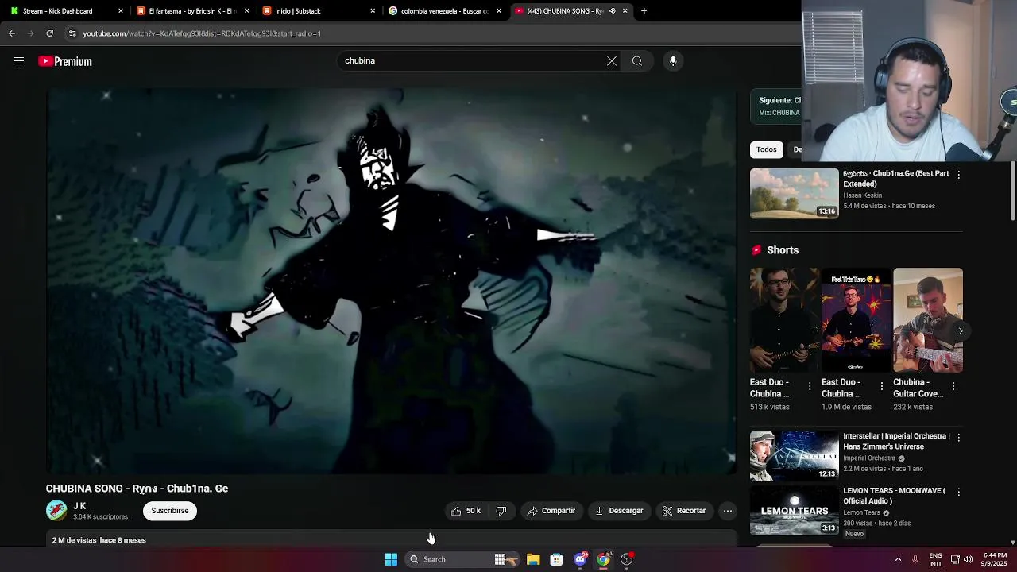Click the video player to pause
This screenshot has height=572, width=1017.
click(392, 281)
